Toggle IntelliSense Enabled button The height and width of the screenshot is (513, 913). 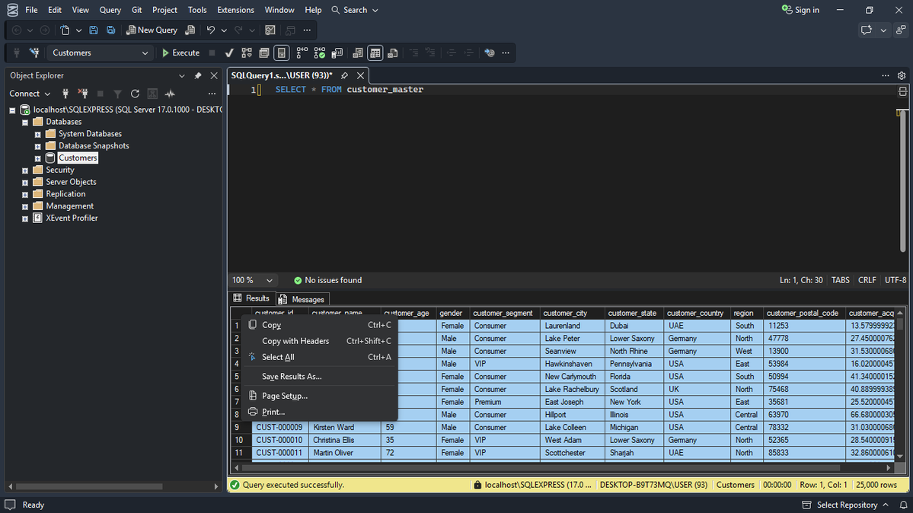[281, 53]
